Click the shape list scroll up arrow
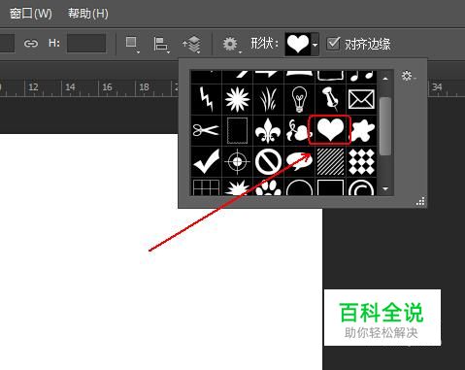This screenshot has width=465, height=370. 385,79
